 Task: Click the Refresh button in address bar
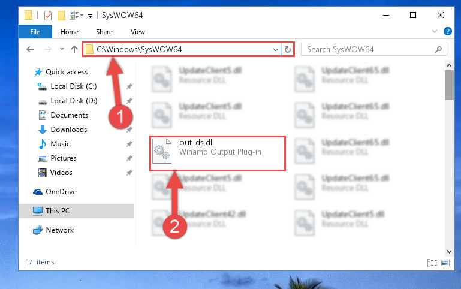[x=288, y=49]
